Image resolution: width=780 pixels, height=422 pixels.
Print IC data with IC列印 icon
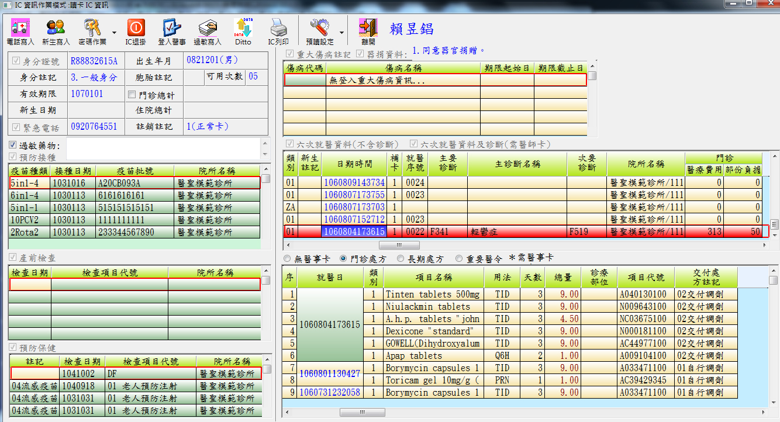coord(278,28)
